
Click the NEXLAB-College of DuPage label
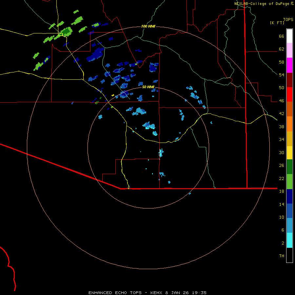click(262, 4)
